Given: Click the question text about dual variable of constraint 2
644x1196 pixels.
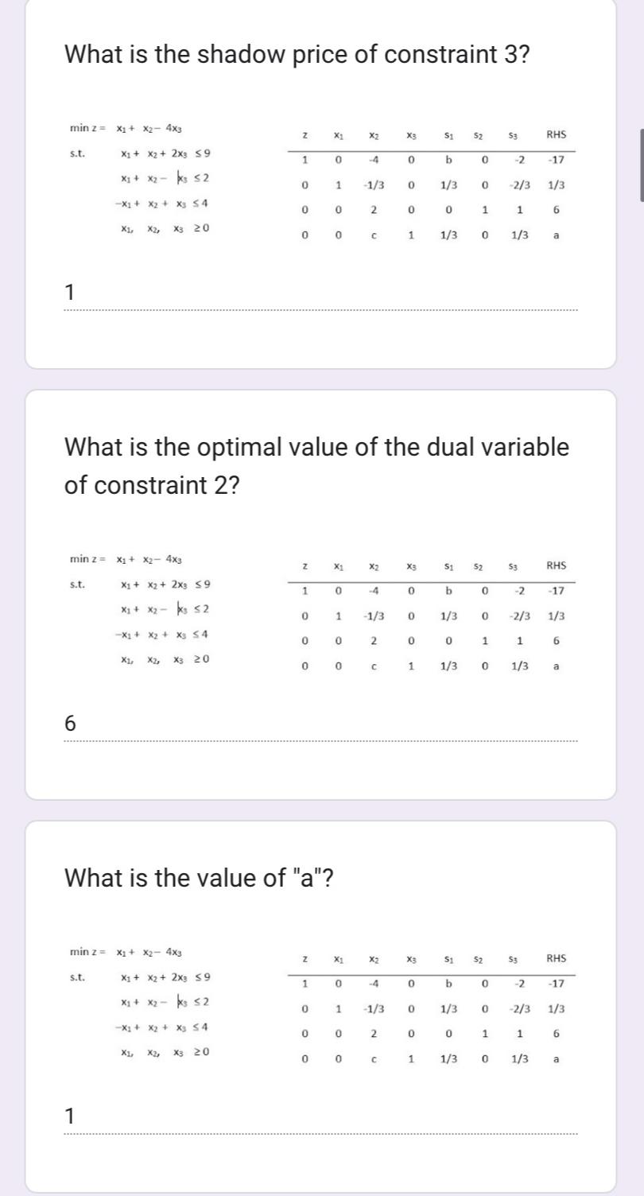Looking at the screenshot, I should [316, 464].
